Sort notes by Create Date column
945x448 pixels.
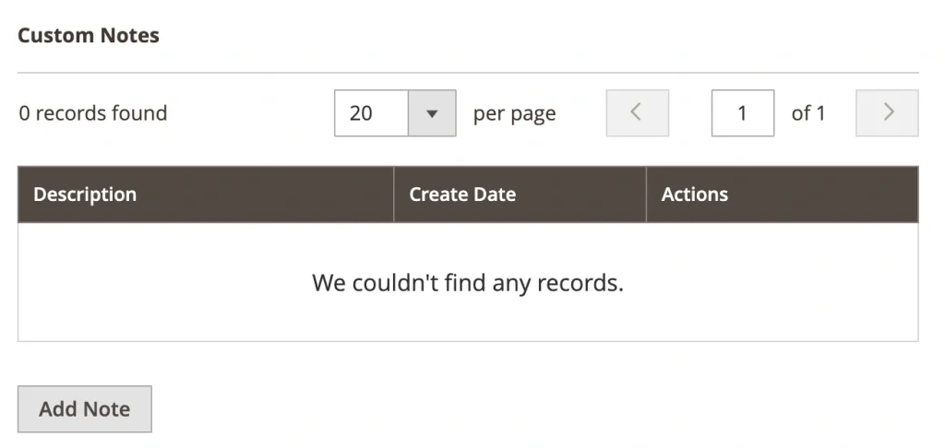point(462,195)
